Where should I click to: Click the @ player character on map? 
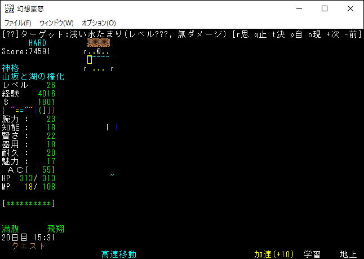click(98, 51)
